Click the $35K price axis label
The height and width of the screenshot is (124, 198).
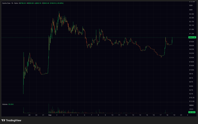tap(191, 86)
